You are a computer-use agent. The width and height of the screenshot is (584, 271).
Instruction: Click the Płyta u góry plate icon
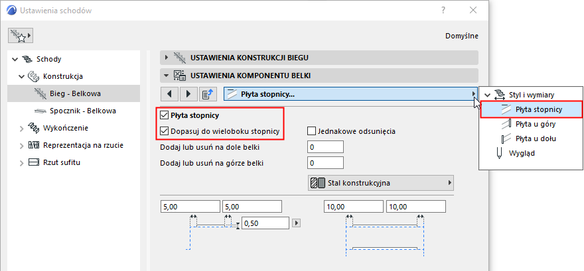506,124
